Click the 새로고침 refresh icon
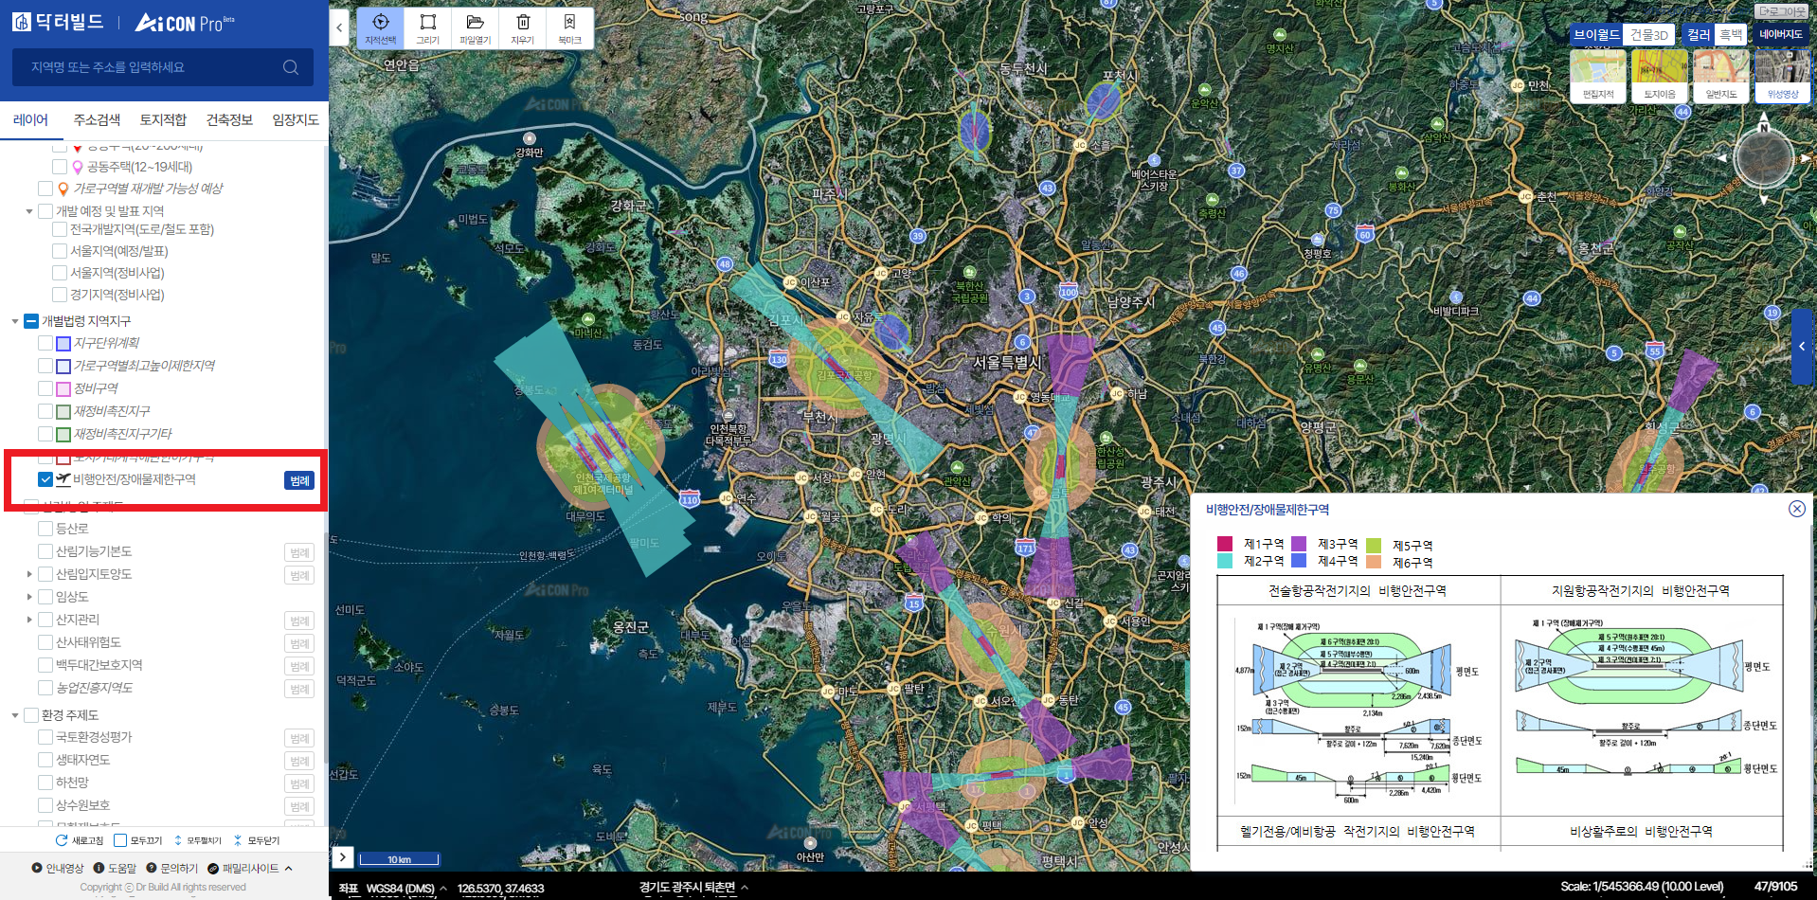 [63, 840]
